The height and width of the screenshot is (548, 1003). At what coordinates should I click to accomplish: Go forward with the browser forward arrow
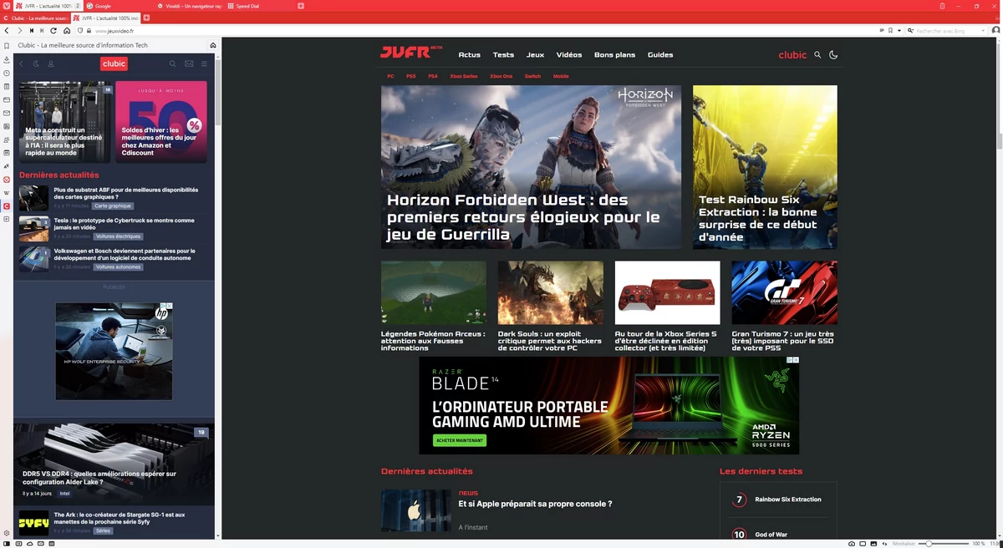(x=19, y=31)
